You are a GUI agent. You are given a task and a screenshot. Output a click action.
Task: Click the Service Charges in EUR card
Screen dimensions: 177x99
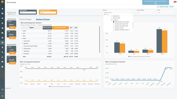(x=12, y=24)
